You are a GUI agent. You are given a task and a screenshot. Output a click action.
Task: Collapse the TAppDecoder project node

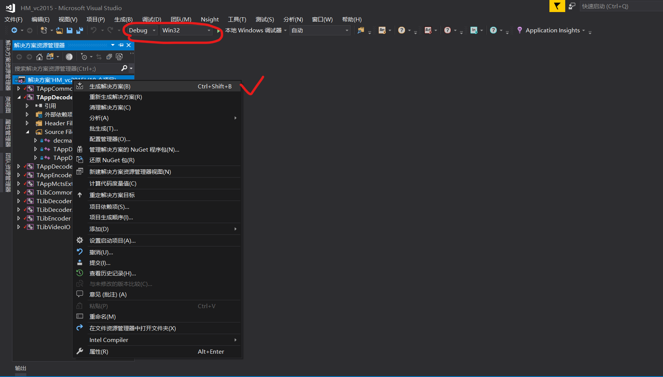[19, 97]
